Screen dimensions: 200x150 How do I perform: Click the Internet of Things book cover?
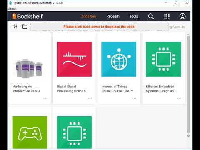click(x=119, y=59)
